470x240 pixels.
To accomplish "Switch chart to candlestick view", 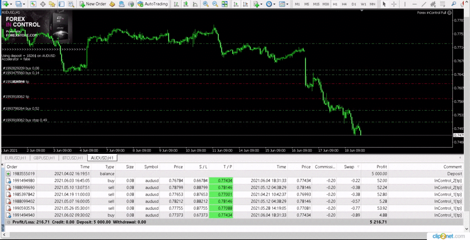I will pyautogui.click(x=185, y=4).
